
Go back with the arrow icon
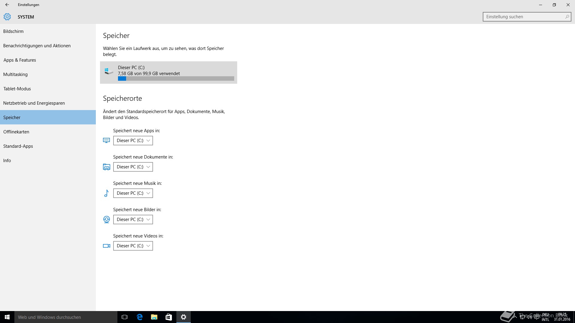tap(7, 5)
